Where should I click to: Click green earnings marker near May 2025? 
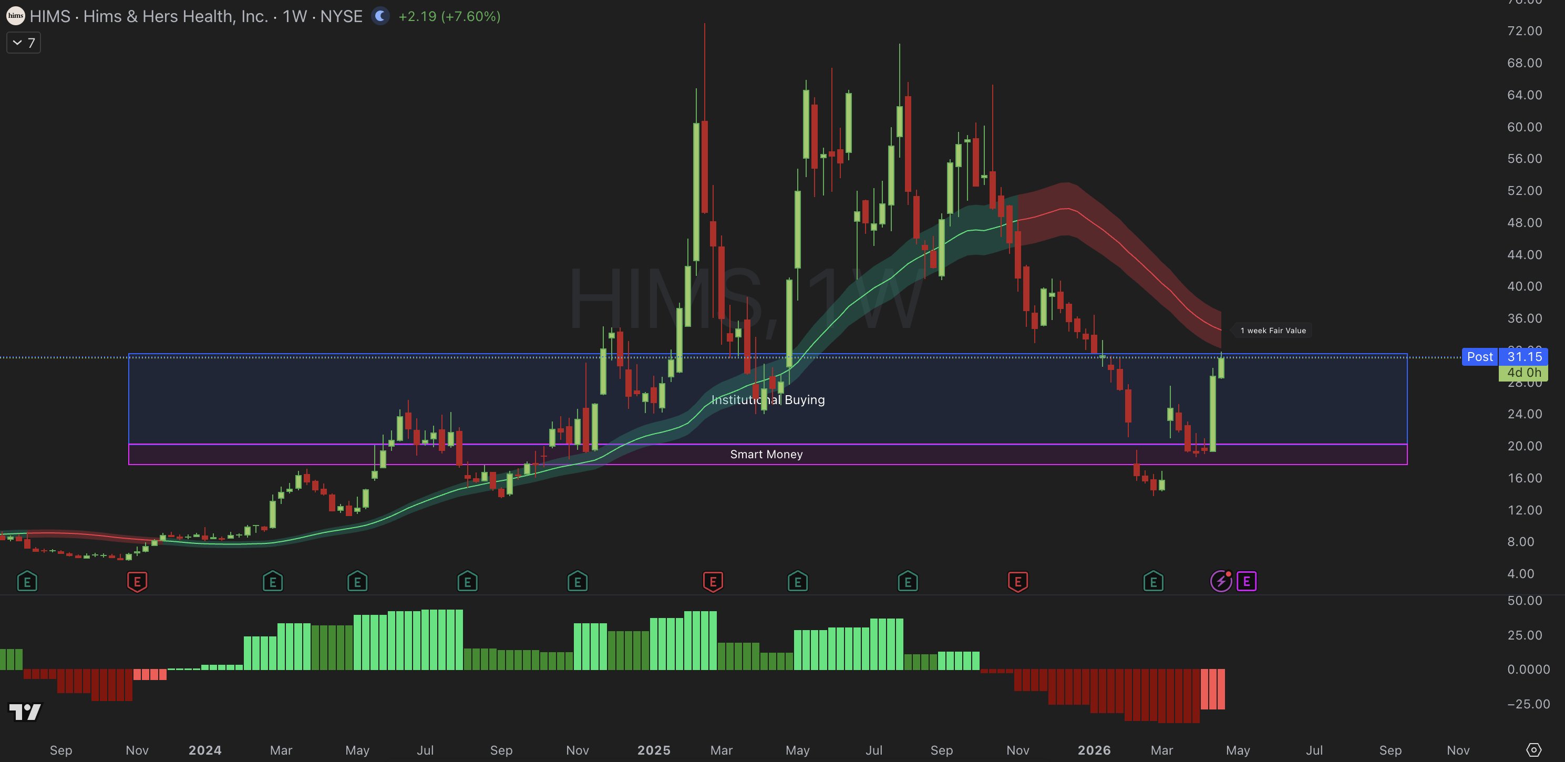[x=797, y=582]
